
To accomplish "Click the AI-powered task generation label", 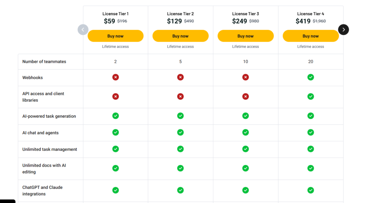I will [x=49, y=116].
